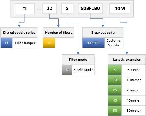
Task: Click the gray S swatch
Action: pyautogui.click(x=67, y=70)
